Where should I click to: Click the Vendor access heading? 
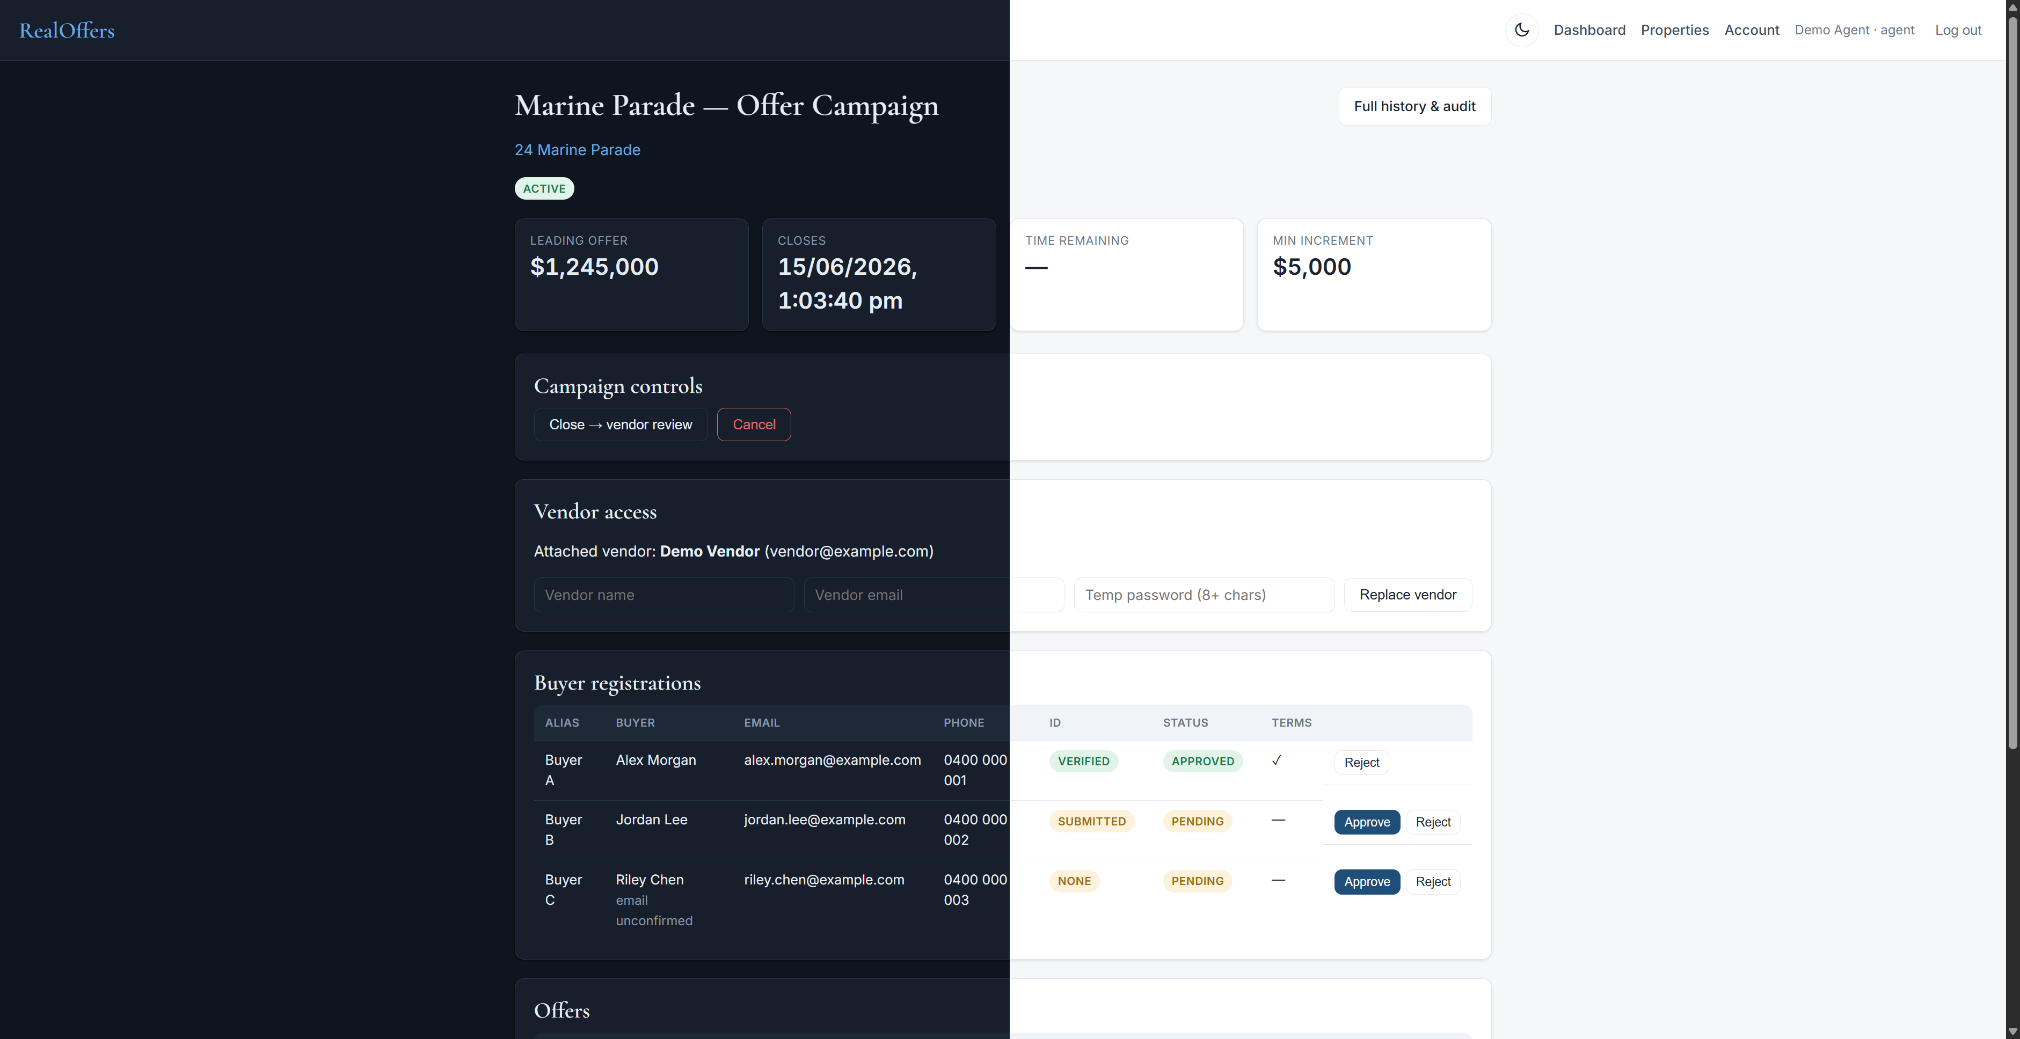click(x=595, y=511)
